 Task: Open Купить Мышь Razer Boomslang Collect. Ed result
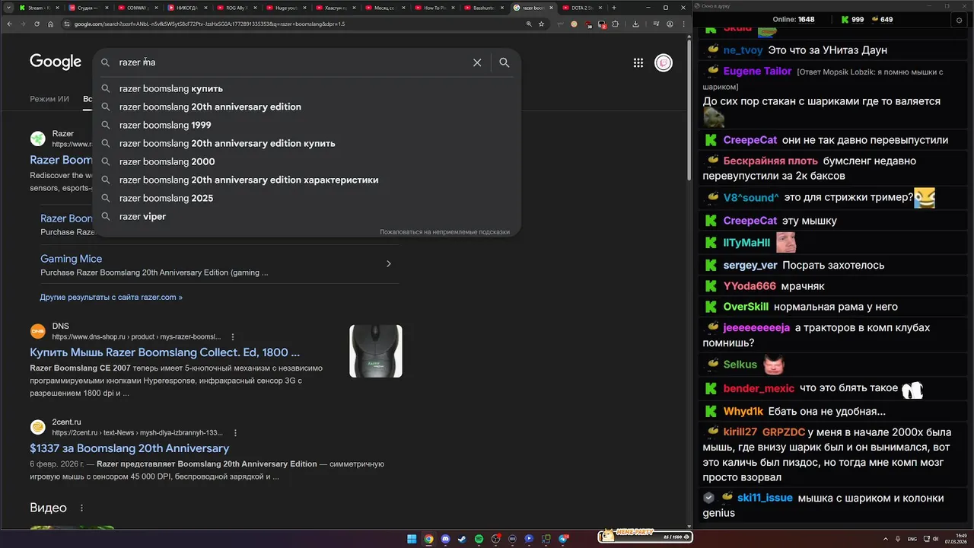click(x=164, y=352)
